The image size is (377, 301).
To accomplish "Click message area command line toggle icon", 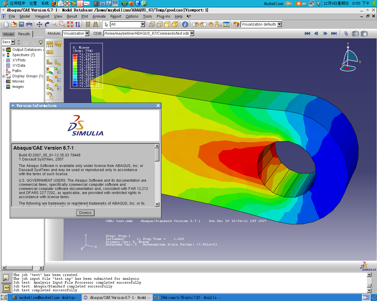I will (6, 287).
